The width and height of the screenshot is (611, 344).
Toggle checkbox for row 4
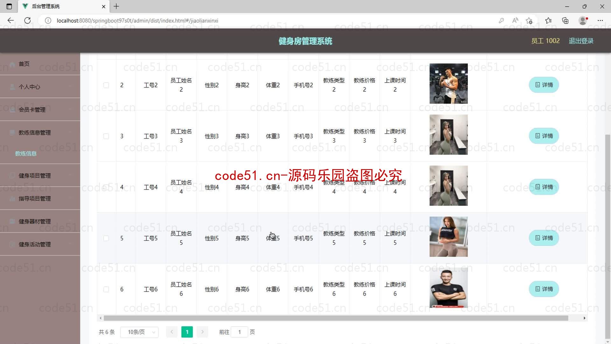tap(106, 187)
